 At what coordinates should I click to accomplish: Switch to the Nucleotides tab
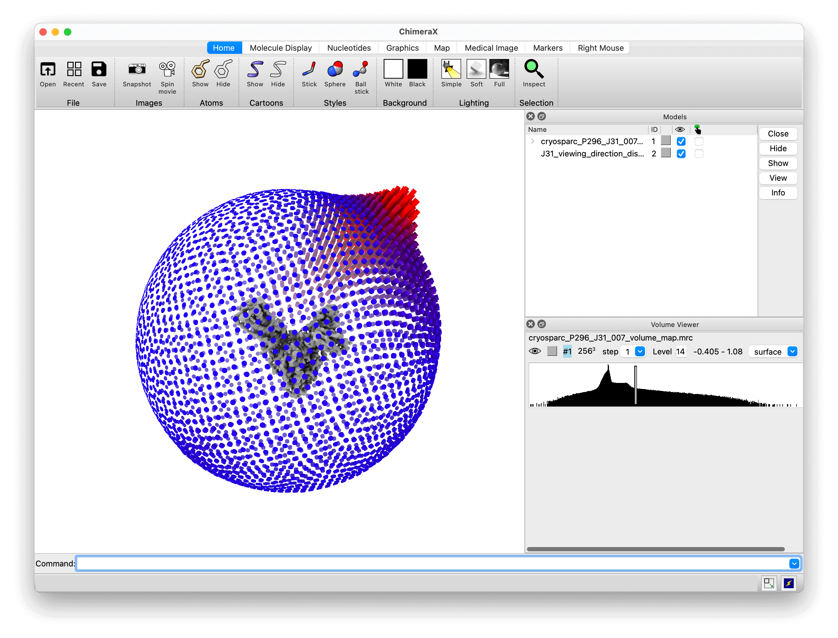click(349, 48)
